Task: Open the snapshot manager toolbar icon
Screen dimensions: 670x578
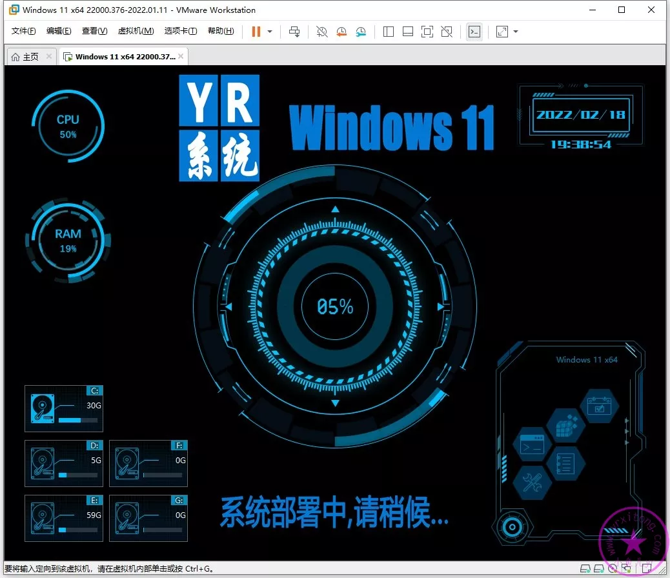Action: [361, 32]
